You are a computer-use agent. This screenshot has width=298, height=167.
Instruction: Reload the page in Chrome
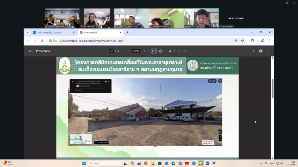tap(42, 41)
